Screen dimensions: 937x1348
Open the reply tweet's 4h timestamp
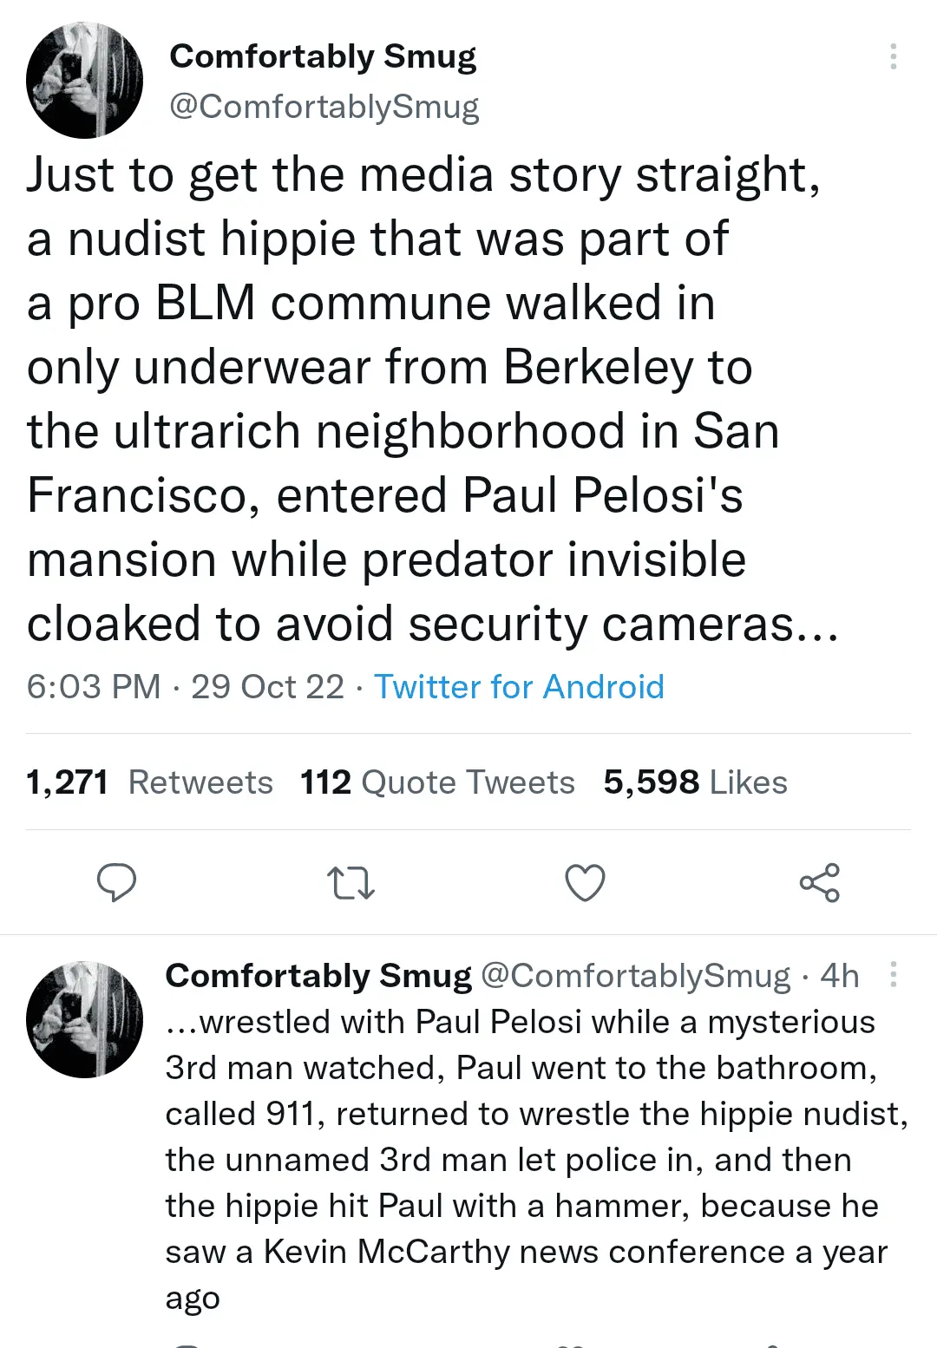(x=840, y=976)
